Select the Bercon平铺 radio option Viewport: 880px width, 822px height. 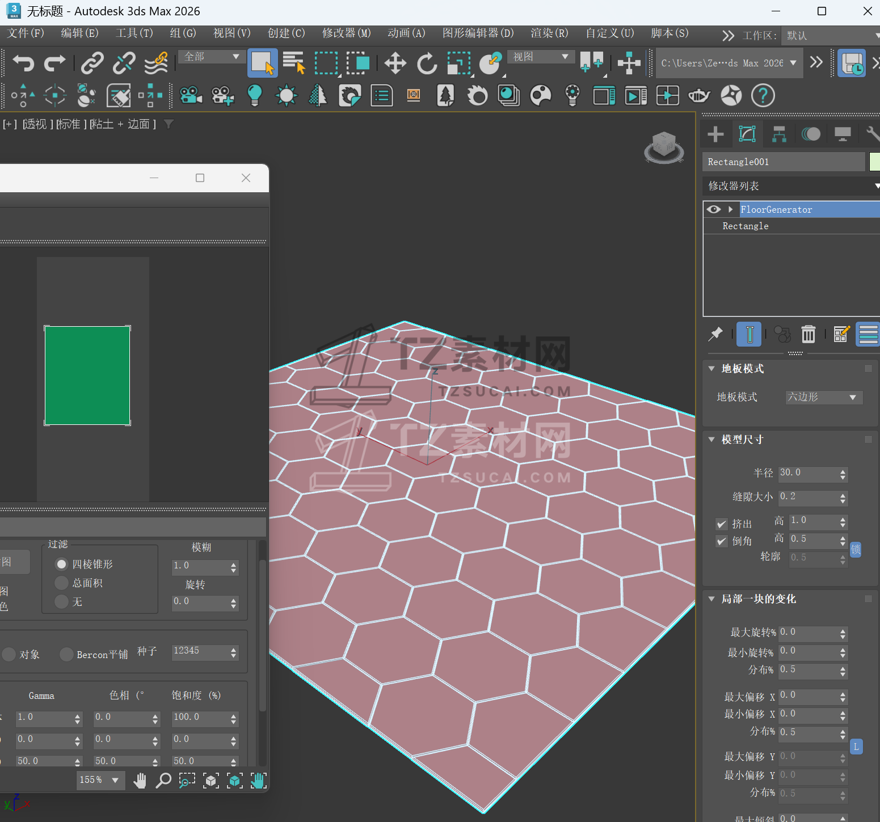(x=67, y=654)
